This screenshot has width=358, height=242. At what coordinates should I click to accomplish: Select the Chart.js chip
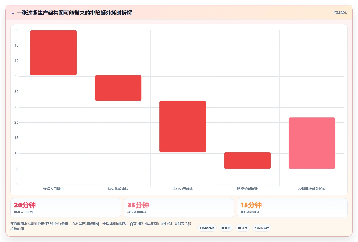click(x=207, y=228)
